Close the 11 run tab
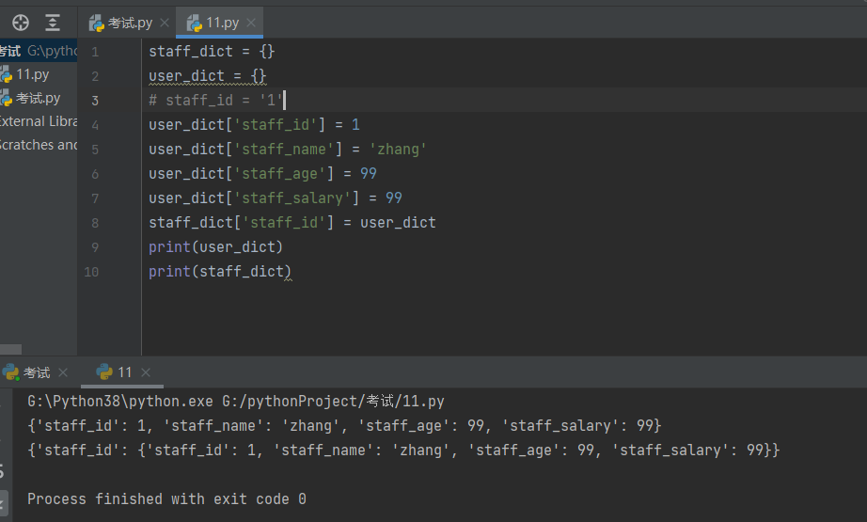The image size is (867, 522). coord(146,372)
